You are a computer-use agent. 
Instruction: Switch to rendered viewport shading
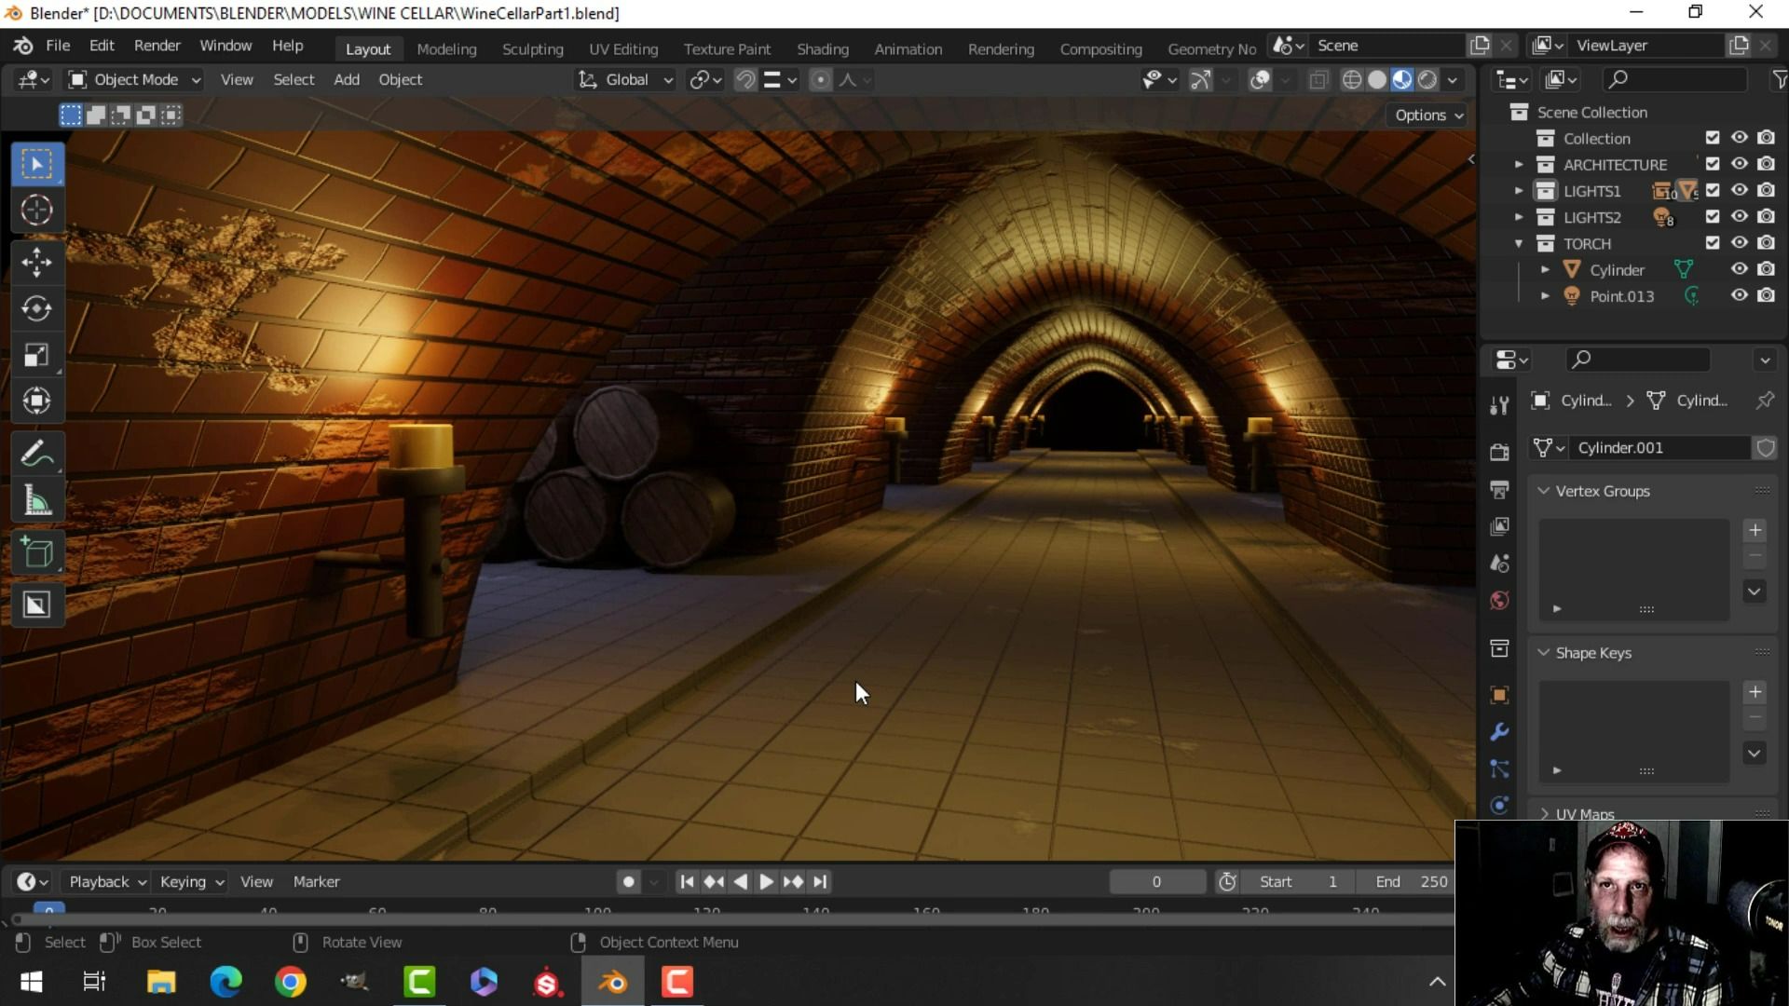1427,80
